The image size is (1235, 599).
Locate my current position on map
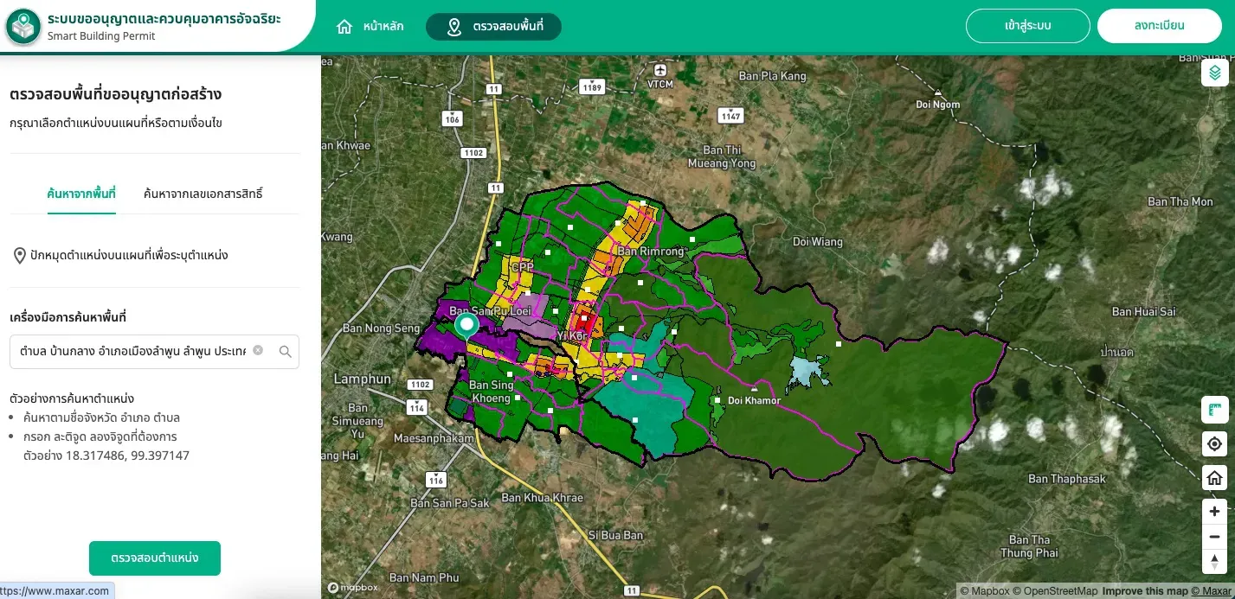tap(1214, 444)
